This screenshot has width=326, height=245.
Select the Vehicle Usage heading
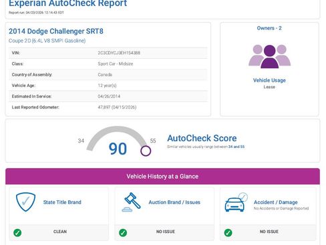coord(269,80)
